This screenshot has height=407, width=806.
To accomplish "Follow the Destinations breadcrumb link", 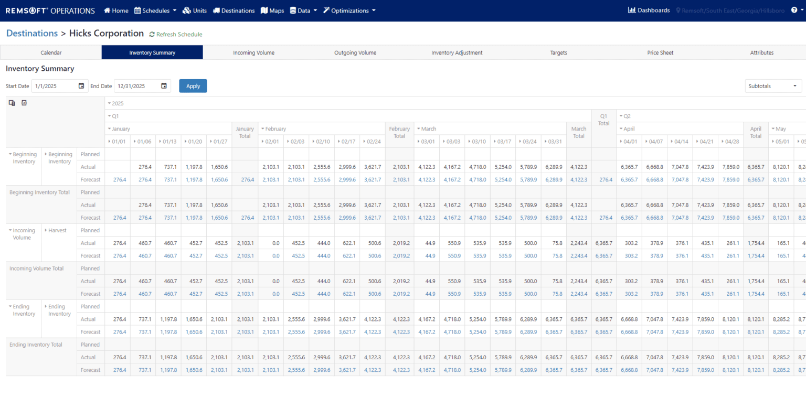I will point(31,33).
